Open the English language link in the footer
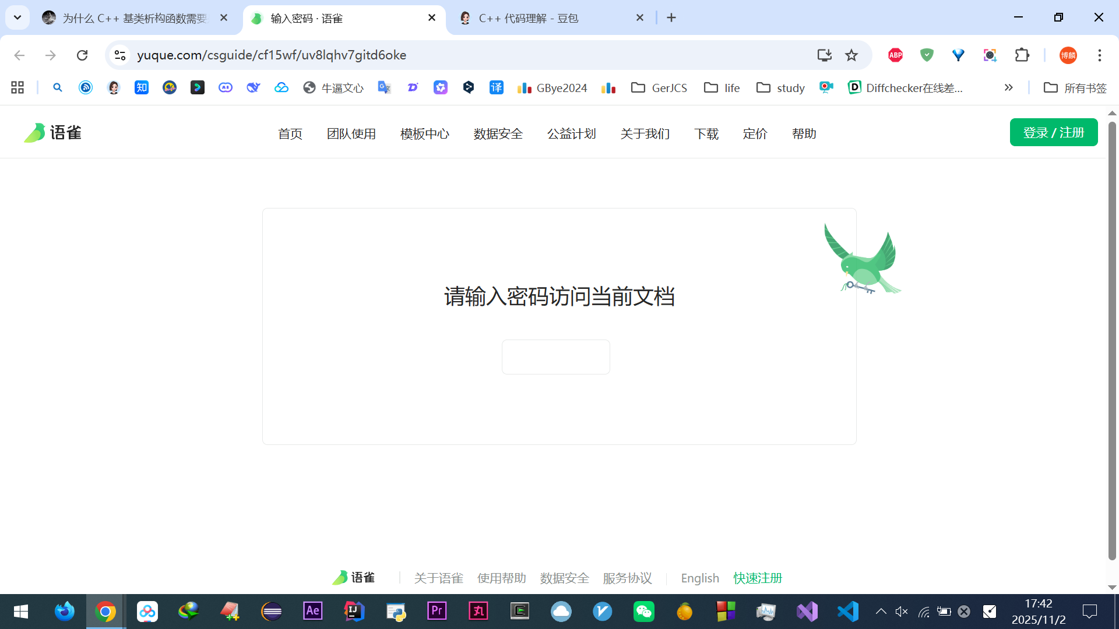1119x629 pixels. click(x=699, y=578)
